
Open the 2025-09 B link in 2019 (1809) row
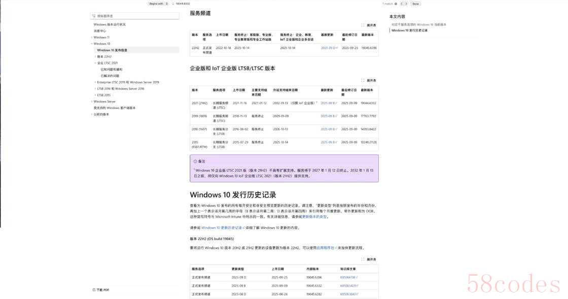329,116
